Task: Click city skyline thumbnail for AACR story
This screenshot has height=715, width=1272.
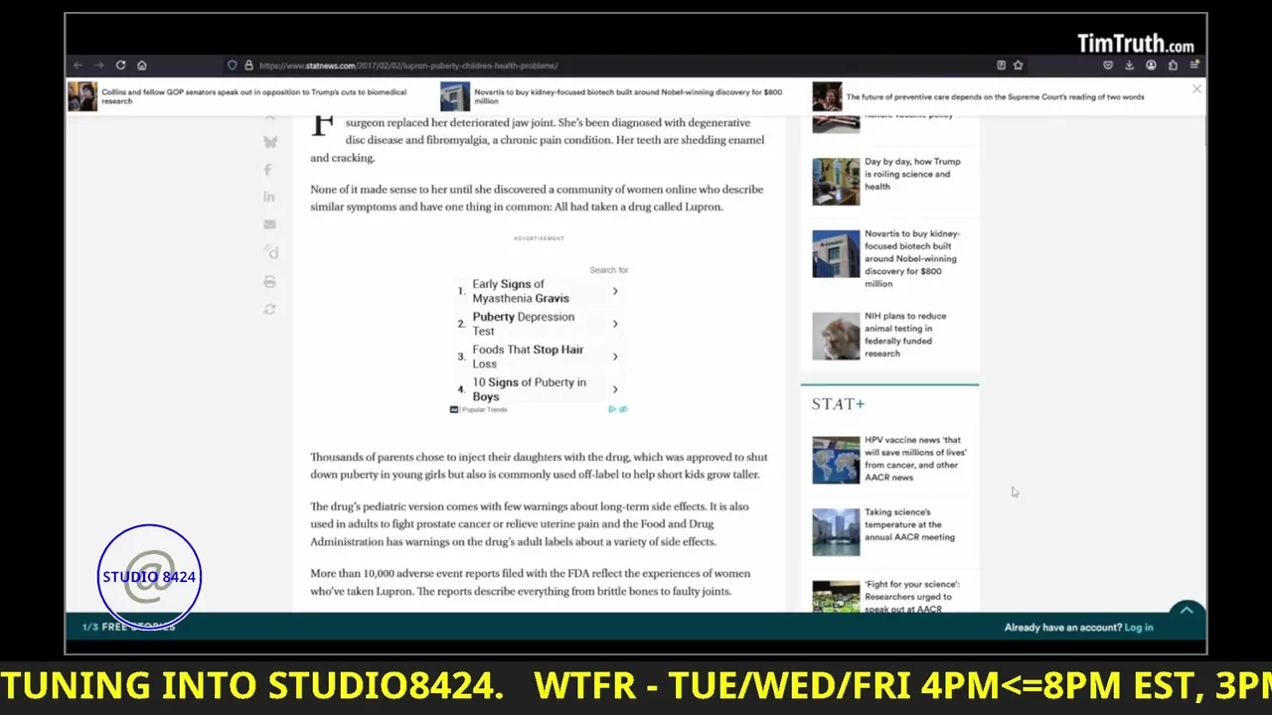Action: [x=836, y=532]
